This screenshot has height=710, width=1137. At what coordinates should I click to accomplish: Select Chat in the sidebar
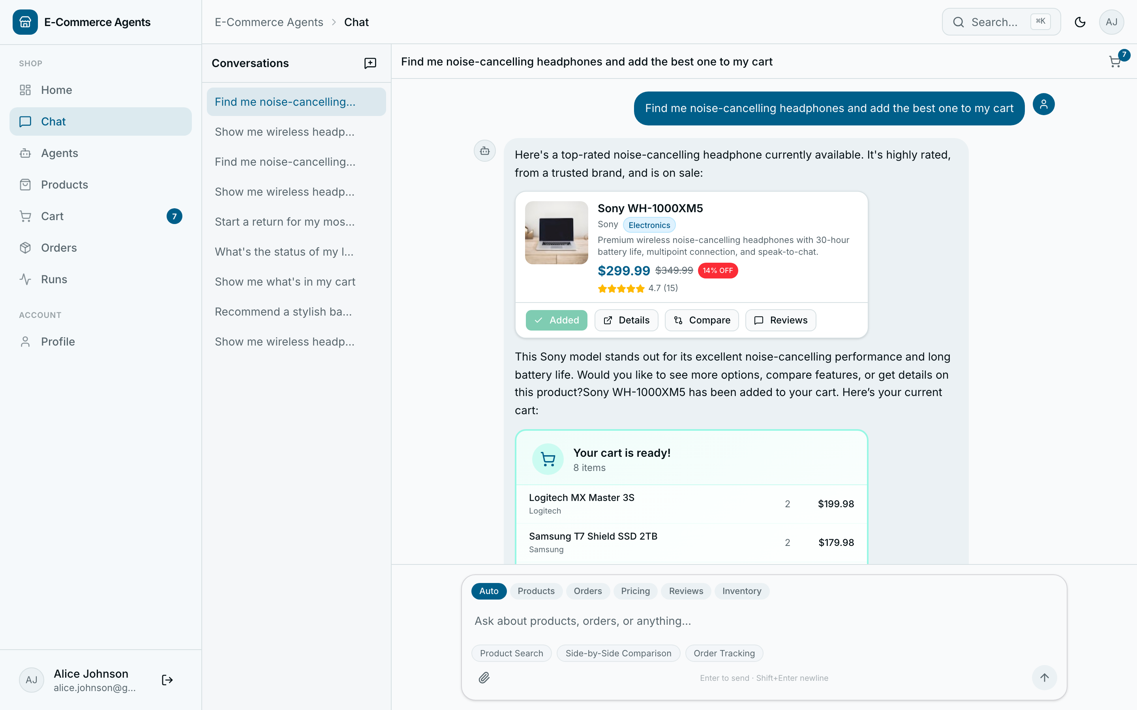pyautogui.click(x=101, y=121)
